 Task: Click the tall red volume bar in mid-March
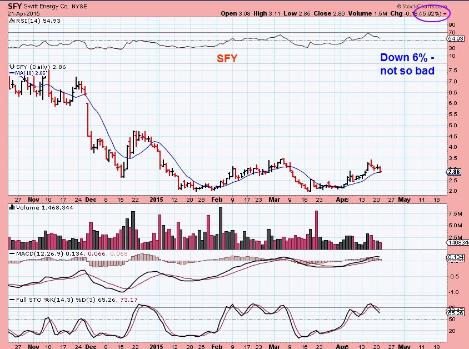316,230
